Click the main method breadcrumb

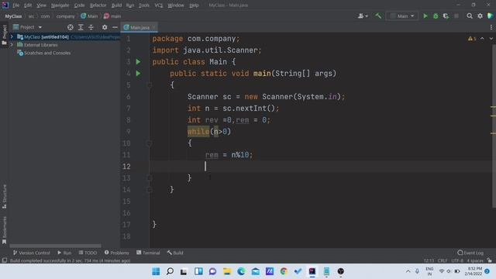point(112,16)
